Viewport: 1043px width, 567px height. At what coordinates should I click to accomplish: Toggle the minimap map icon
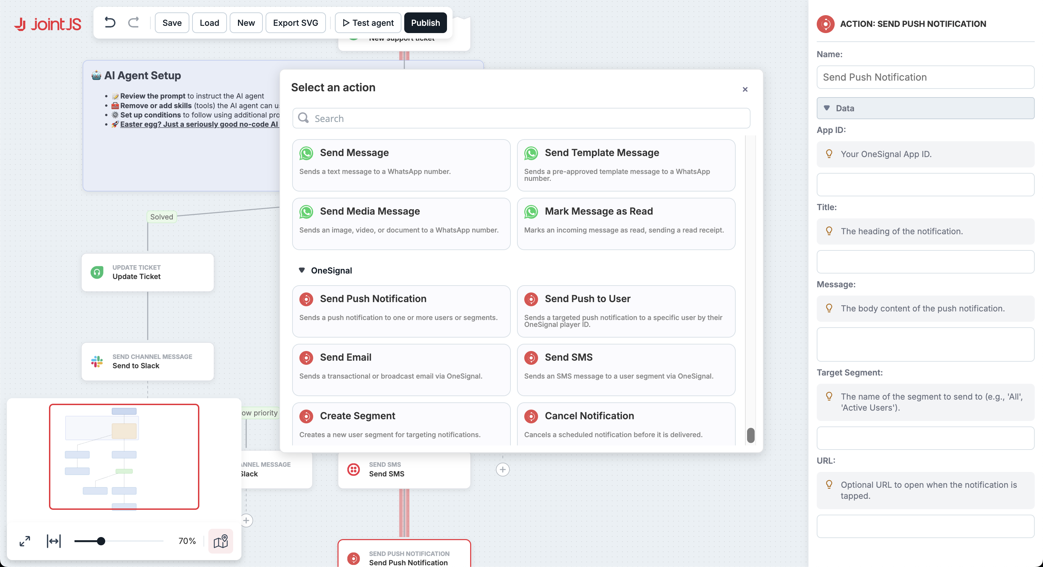pos(221,541)
